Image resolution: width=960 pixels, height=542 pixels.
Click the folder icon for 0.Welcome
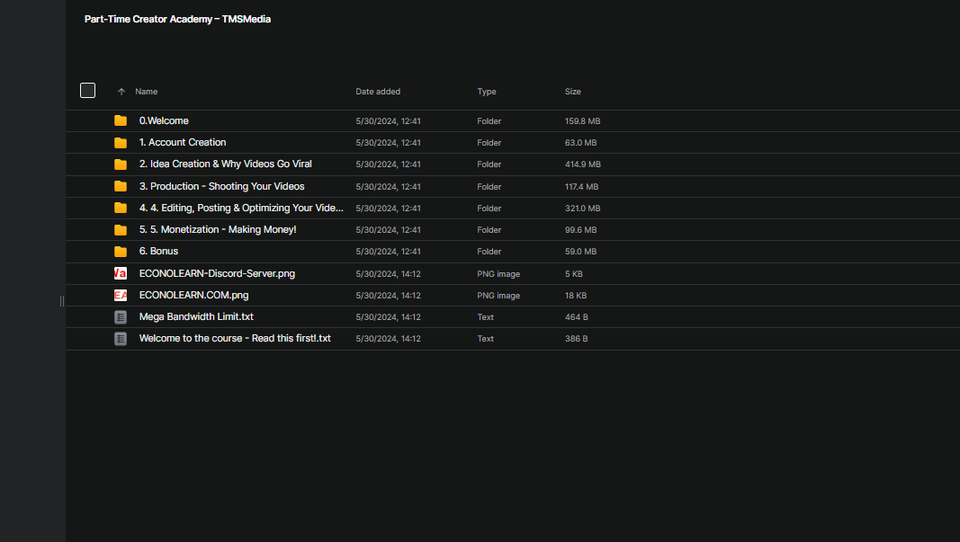(121, 120)
